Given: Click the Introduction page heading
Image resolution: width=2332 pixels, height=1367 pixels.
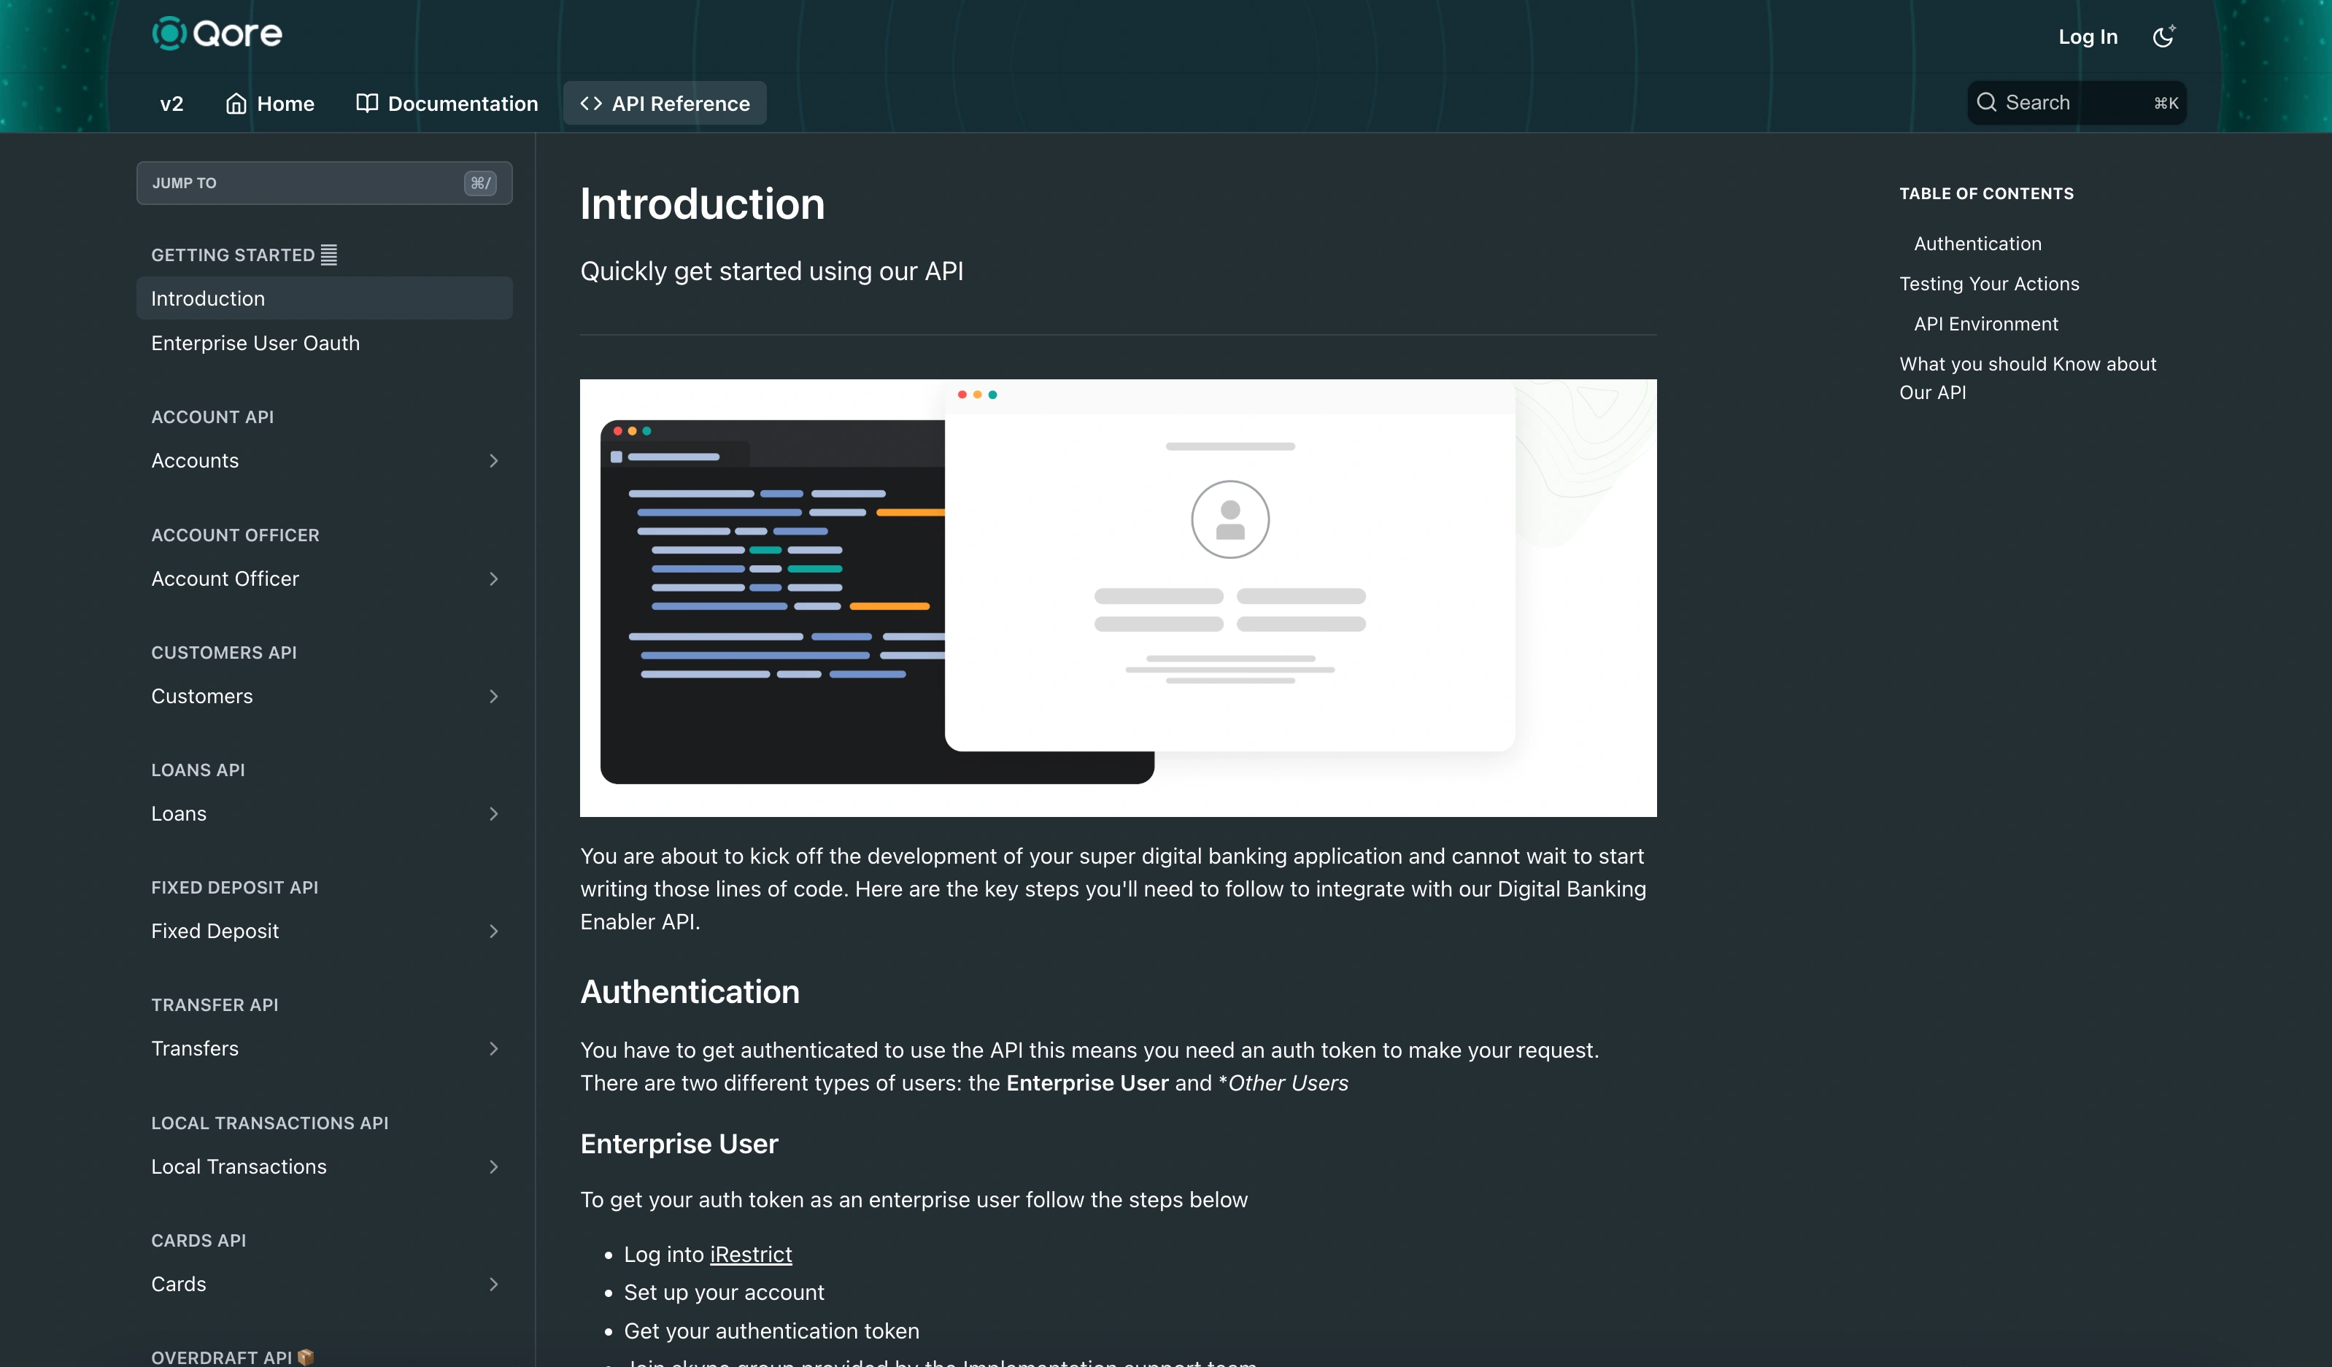Looking at the screenshot, I should 701,204.
